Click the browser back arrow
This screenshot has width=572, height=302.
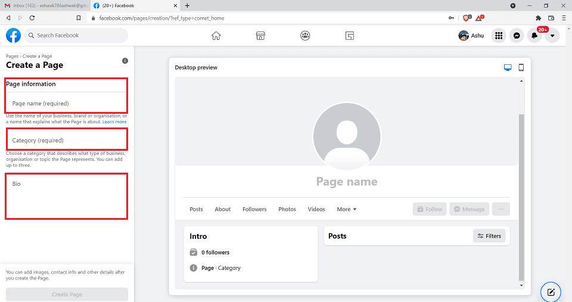coord(8,18)
